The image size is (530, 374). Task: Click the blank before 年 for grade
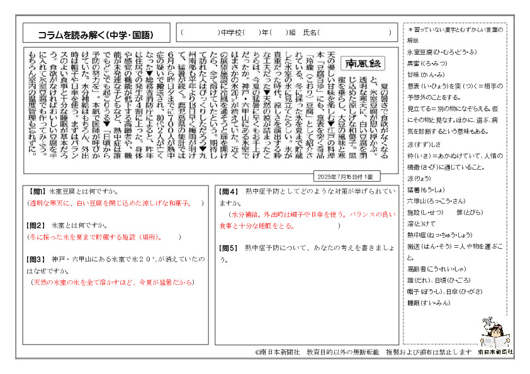click(x=252, y=33)
